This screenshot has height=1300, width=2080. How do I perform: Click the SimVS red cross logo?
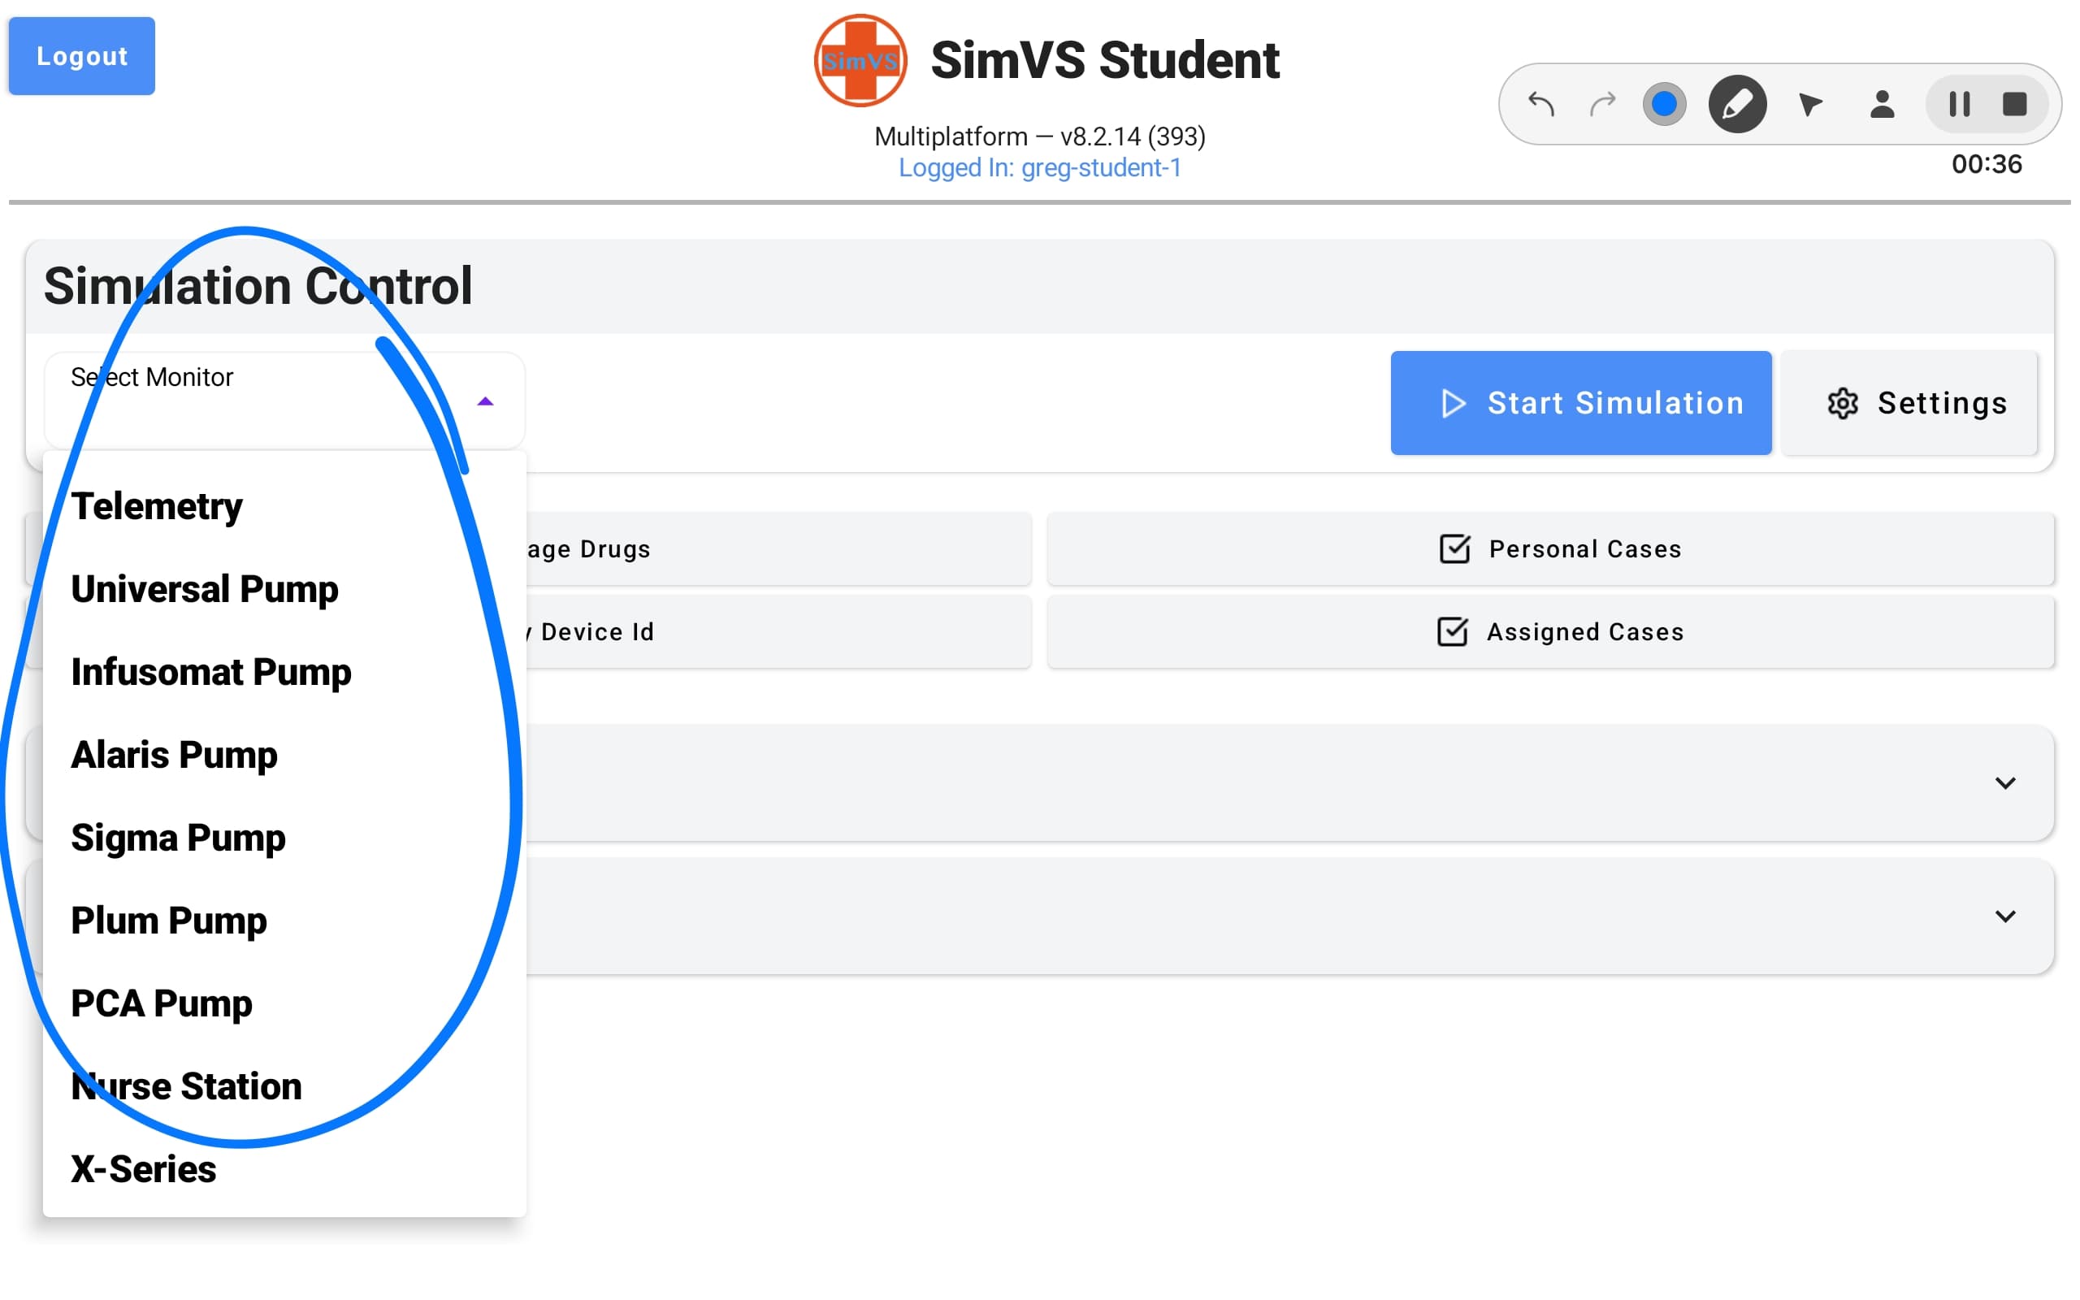coord(860,59)
